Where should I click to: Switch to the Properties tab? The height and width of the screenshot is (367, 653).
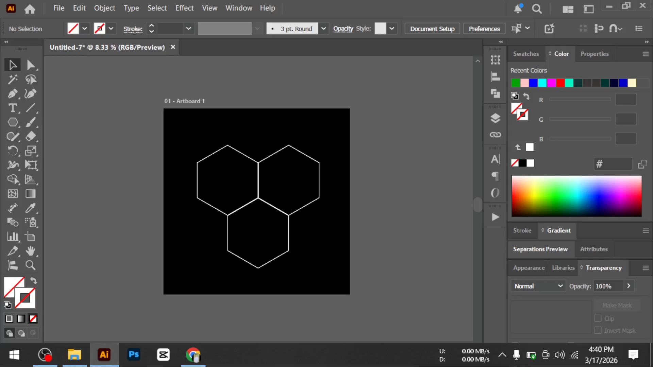click(x=595, y=54)
